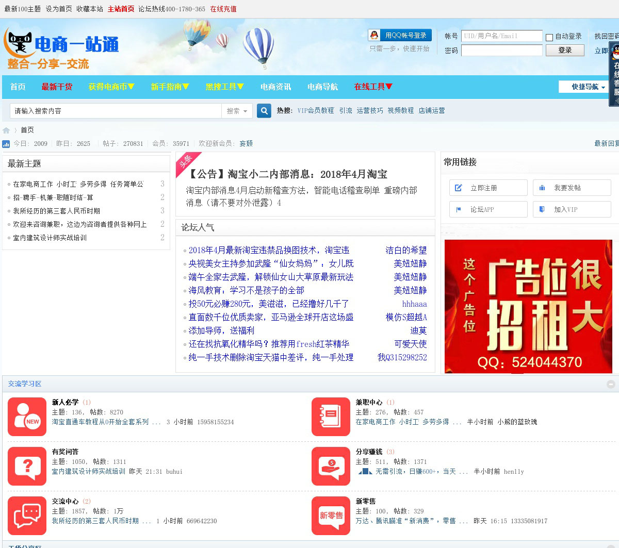
Task: Click the statistics bar chart icon
Action: coord(6,144)
